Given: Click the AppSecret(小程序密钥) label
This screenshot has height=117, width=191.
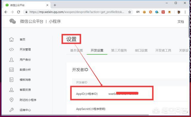Looking at the screenshot, I should coord(91,109).
